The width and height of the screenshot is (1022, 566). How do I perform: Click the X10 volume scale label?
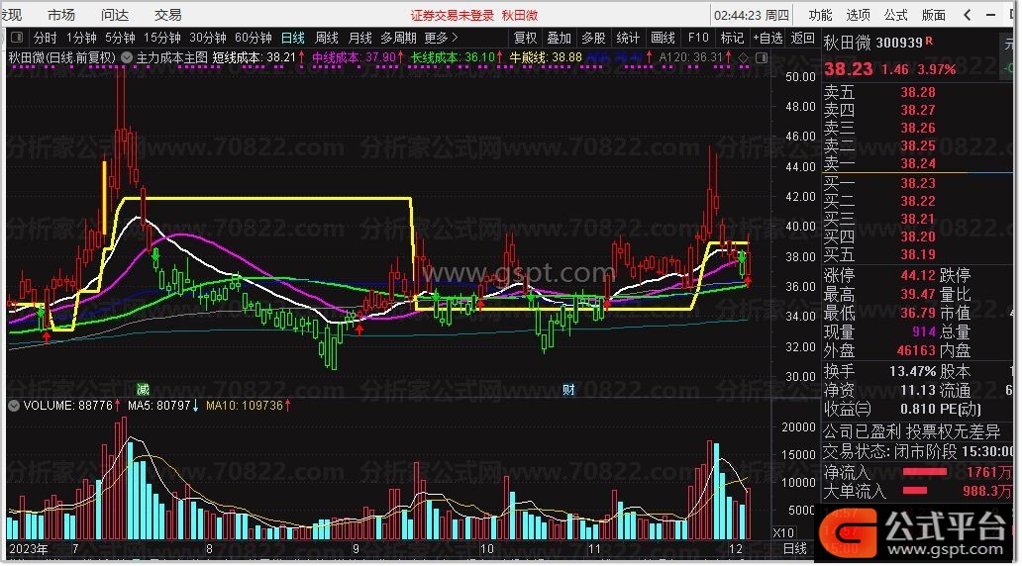coord(782,532)
